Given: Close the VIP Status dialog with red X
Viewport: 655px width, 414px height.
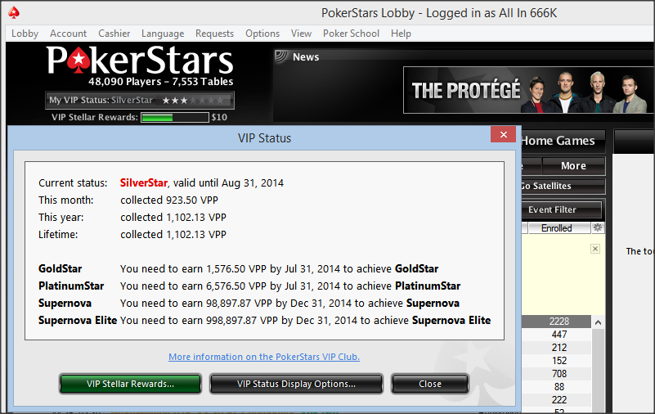Looking at the screenshot, I should click(x=504, y=134).
